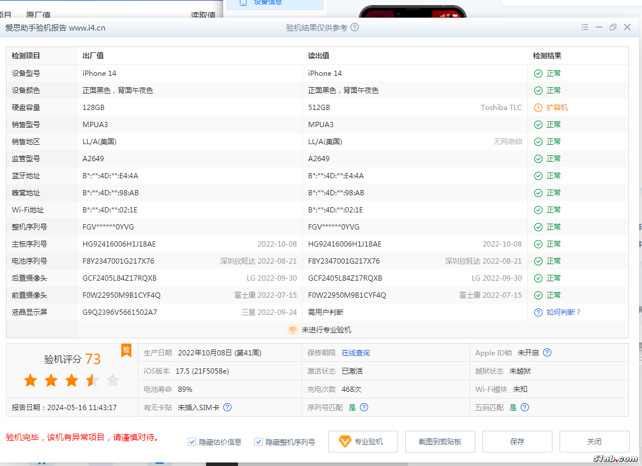Open the 在线查询 warranty link
642x466 pixels.
click(356, 353)
